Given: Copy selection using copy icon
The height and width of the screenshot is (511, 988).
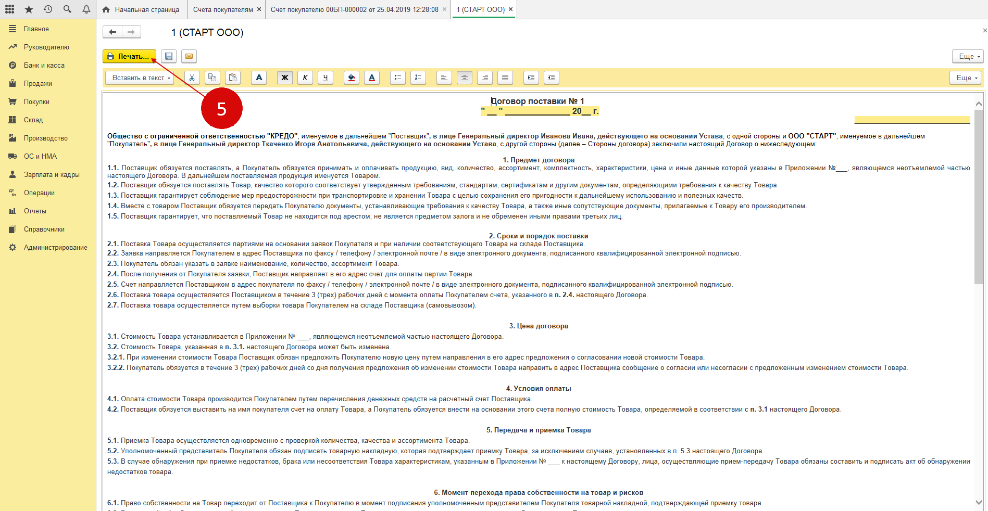Looking at the screenshot, I should click(x=212, y=78).
